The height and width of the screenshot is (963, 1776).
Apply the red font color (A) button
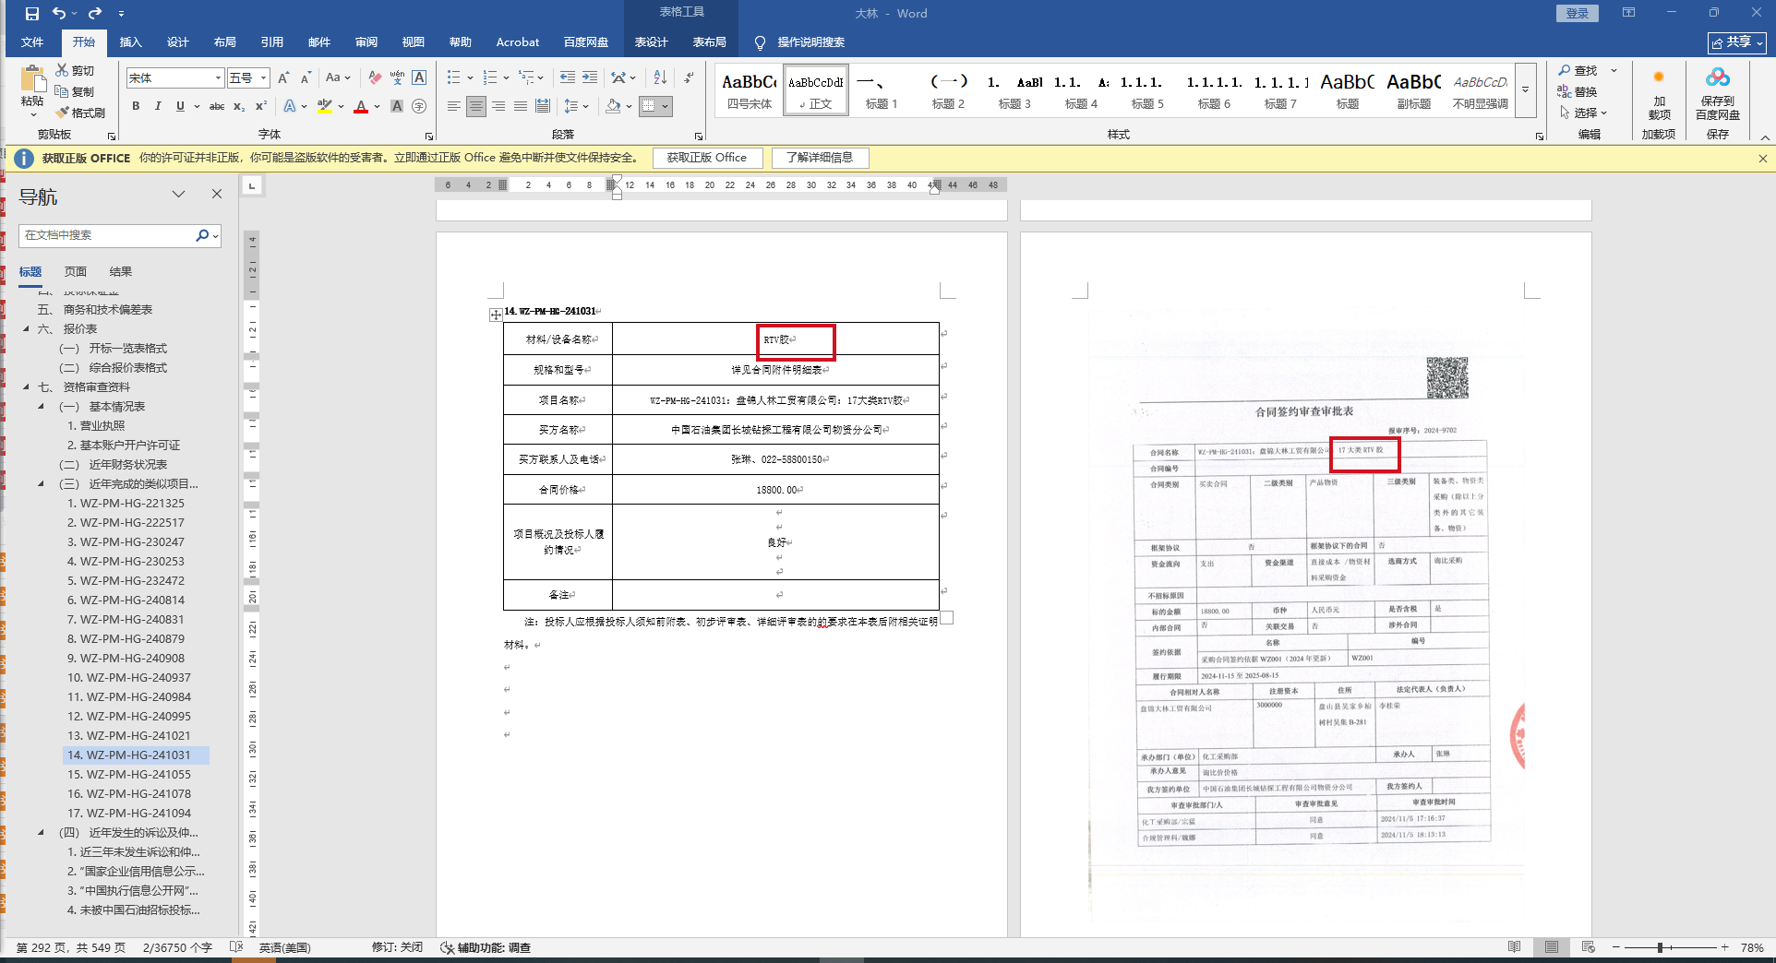[x=361, y=106]
